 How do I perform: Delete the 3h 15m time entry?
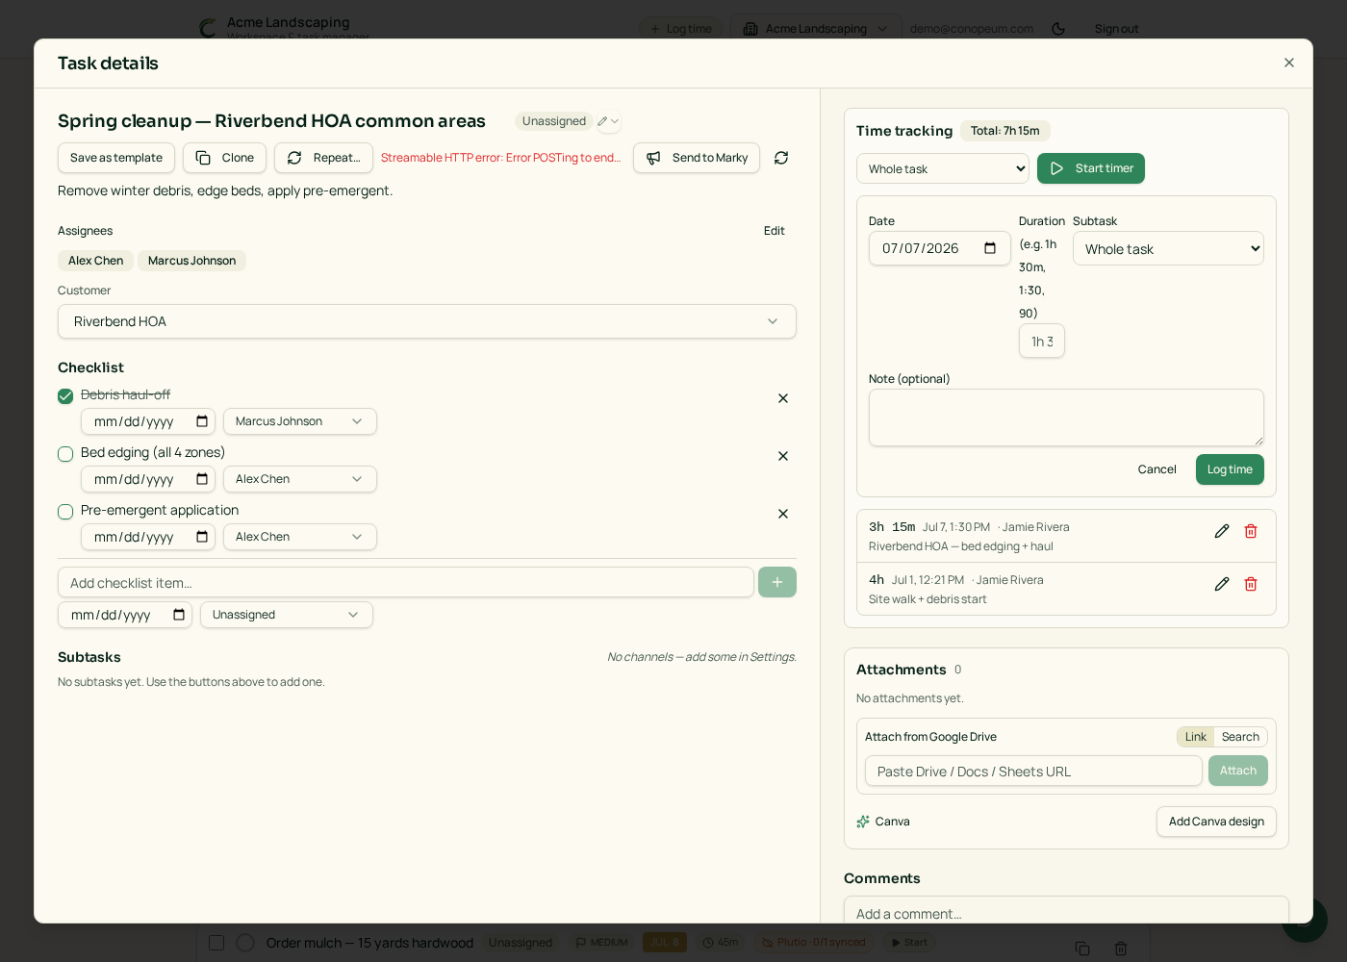[x=1251, y=531]
